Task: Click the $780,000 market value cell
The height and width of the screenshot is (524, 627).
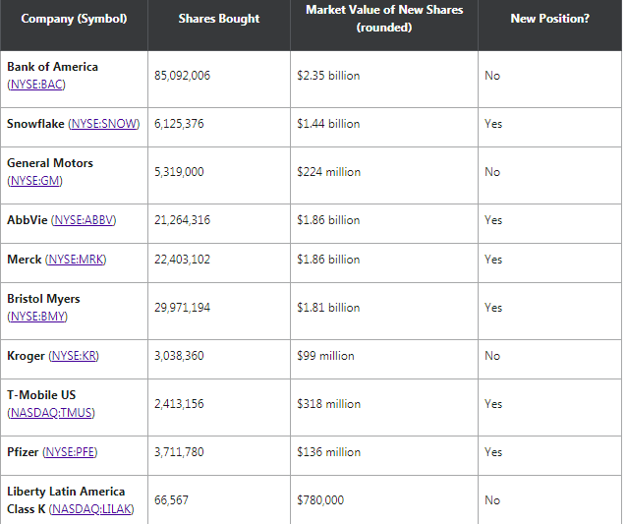Action: point(320,500)
